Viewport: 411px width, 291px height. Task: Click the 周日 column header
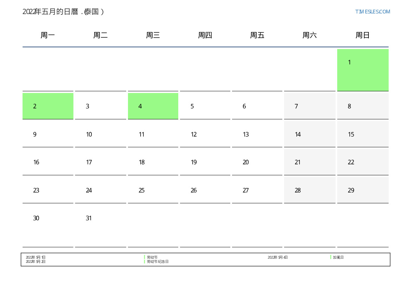(362, 35)
